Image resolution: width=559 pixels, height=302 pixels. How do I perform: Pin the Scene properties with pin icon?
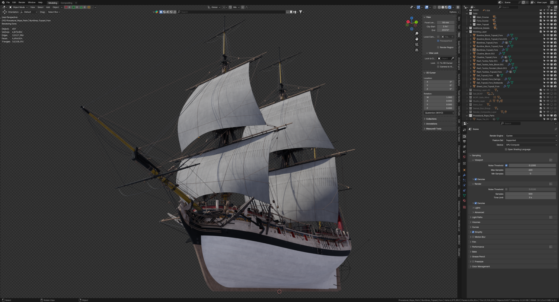(555, 129)
